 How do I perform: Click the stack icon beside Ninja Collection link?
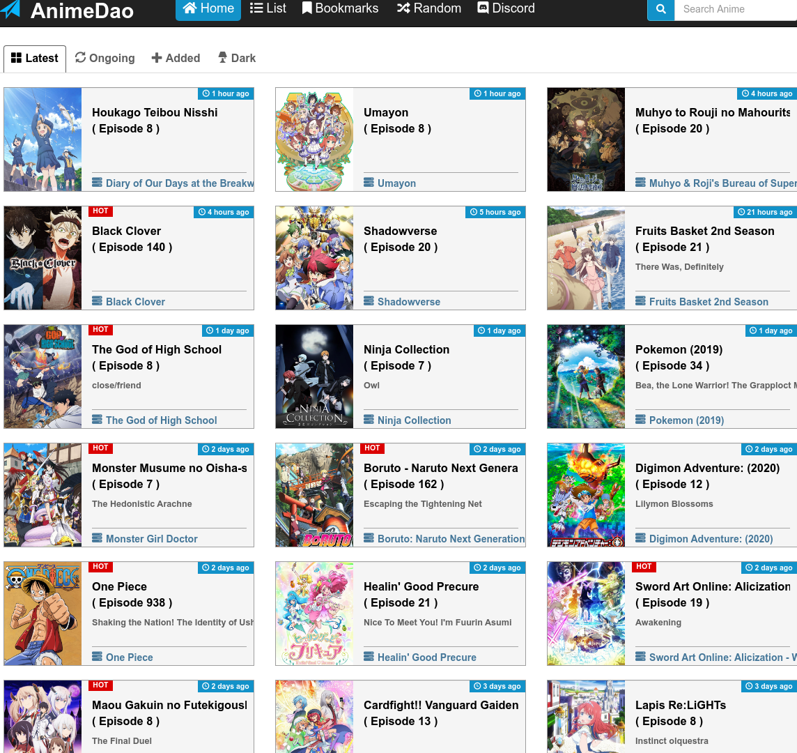[x=369, y=419]
